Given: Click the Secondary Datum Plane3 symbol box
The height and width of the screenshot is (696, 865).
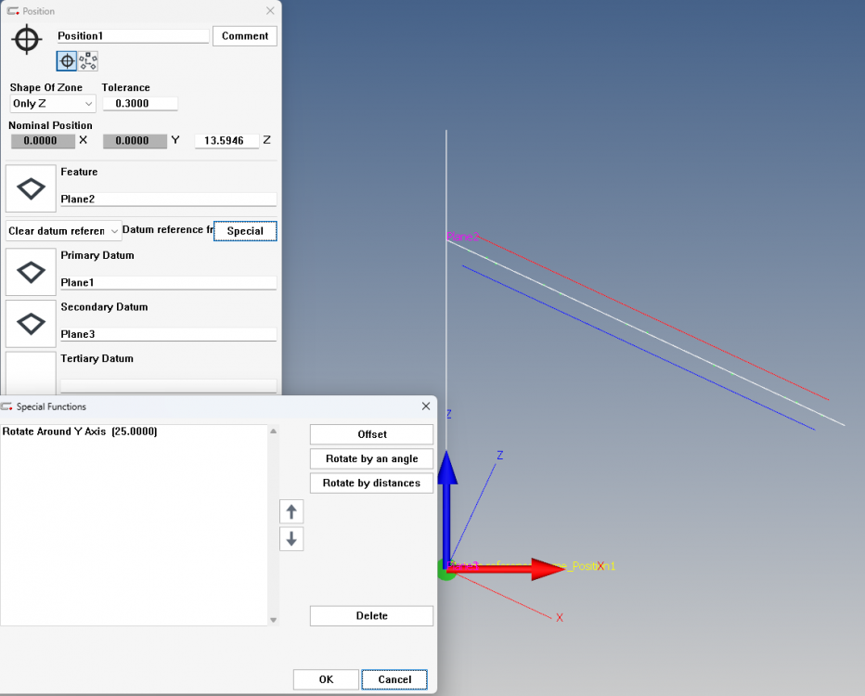Looking at the screenshot, I should coord(31,324).
